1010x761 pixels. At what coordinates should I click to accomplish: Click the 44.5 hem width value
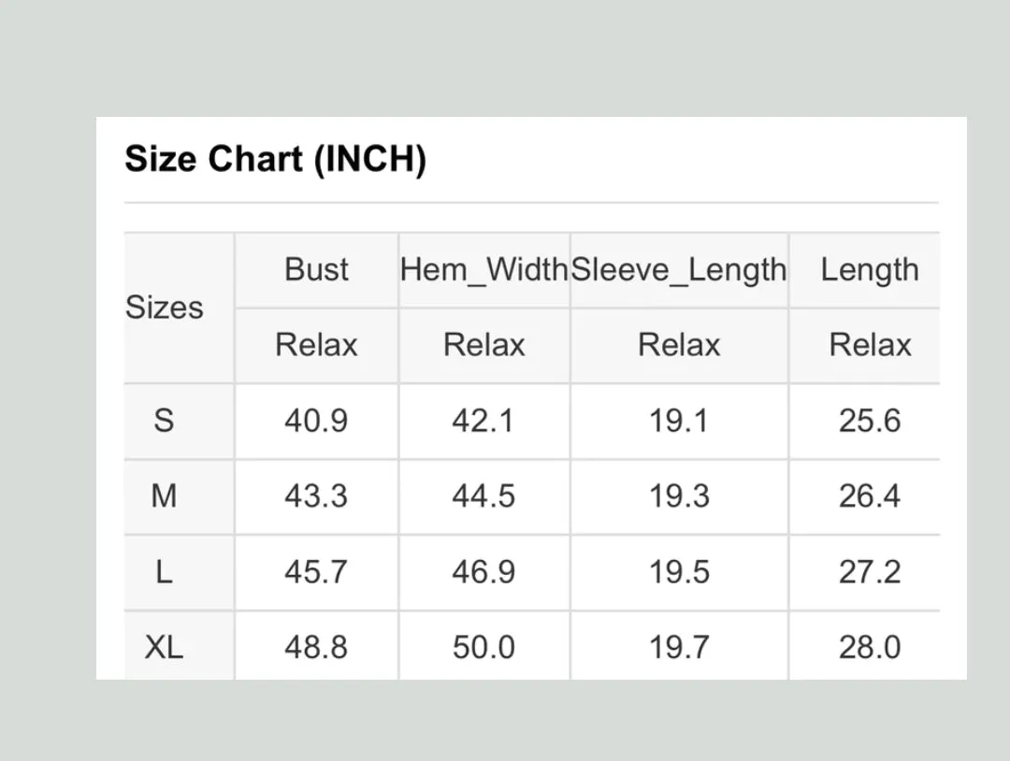tap(483, 495)
